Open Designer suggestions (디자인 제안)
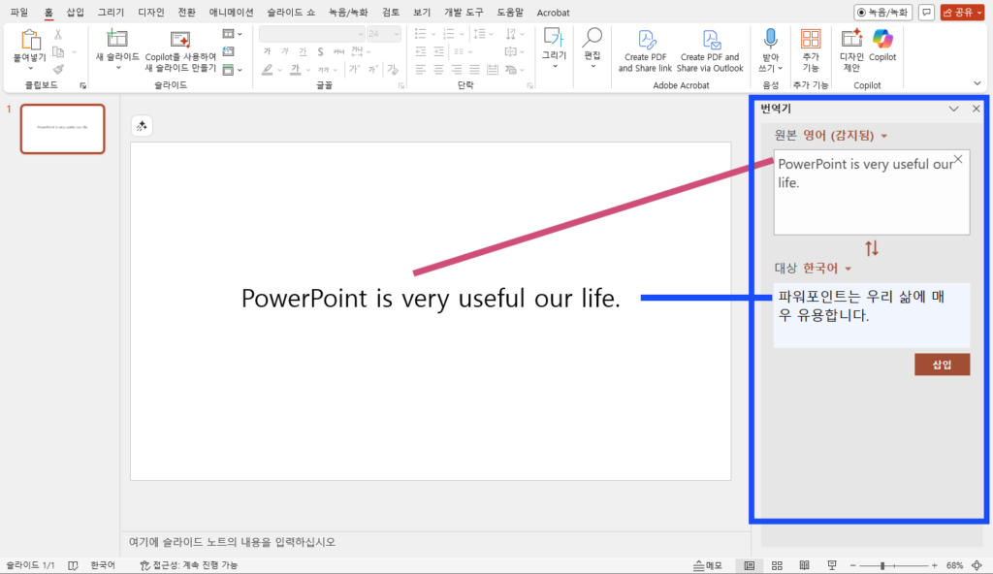 coord(851,39)
